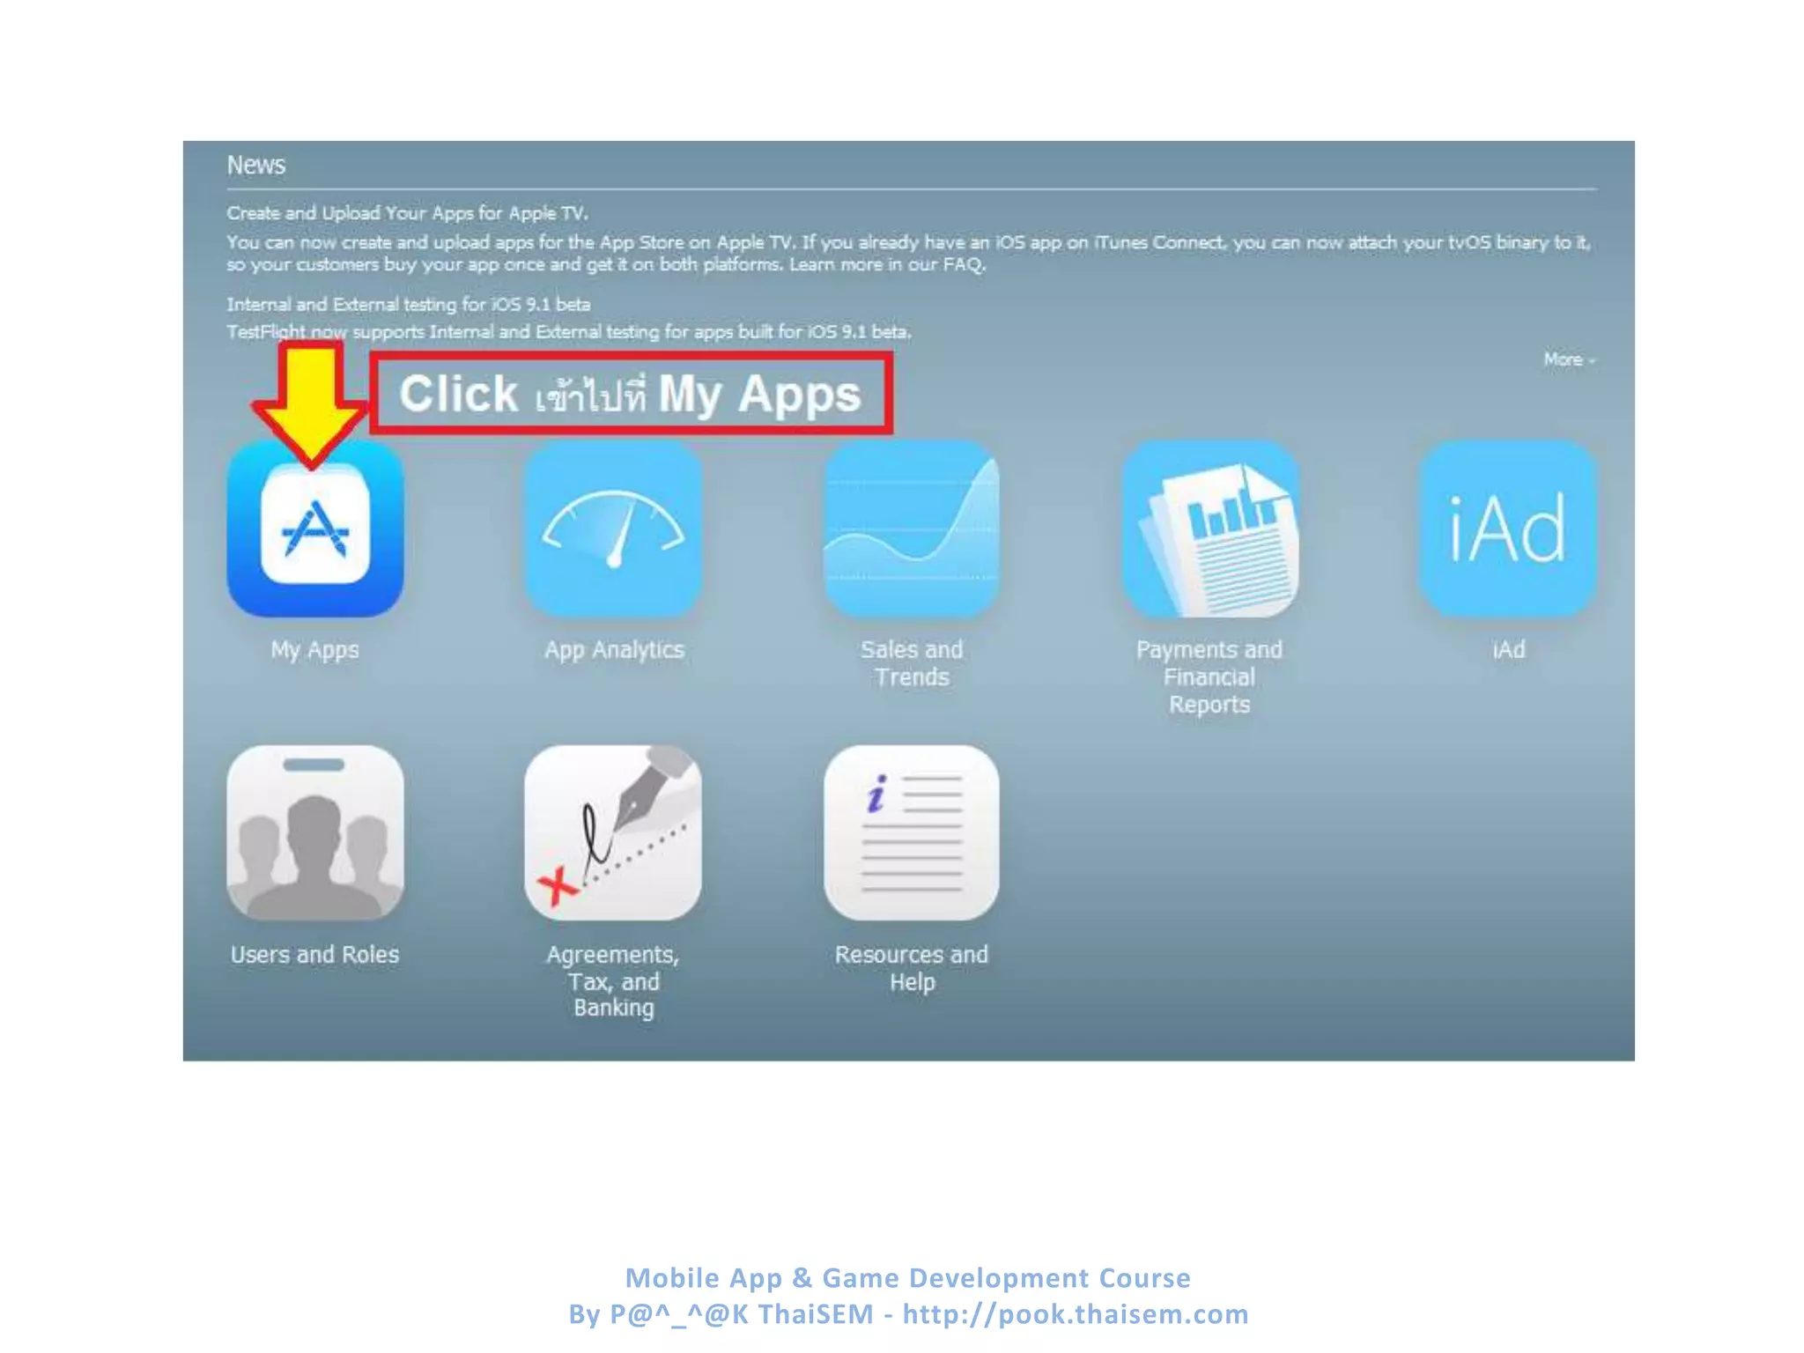Open Agreements, Tax, and Banking icon
Viewport: 1804px width, 1353px height.
pyautogui.click(x=613, y=833)
